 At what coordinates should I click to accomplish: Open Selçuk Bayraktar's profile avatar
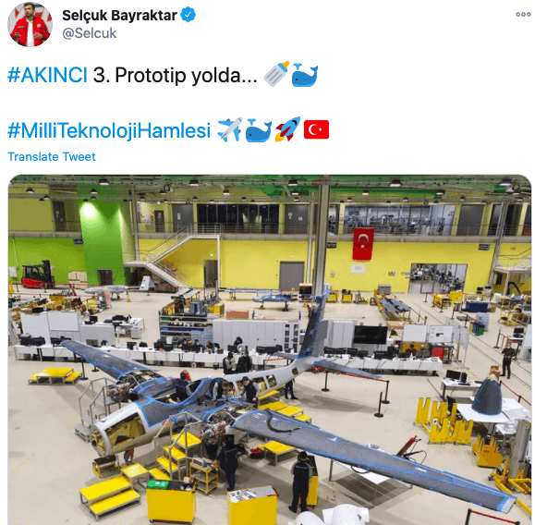(x=30, y=24)
